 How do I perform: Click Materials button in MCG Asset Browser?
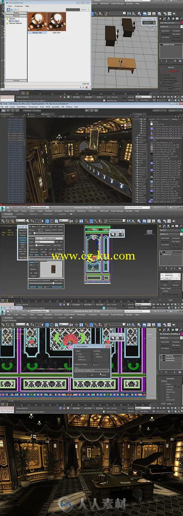16,15
